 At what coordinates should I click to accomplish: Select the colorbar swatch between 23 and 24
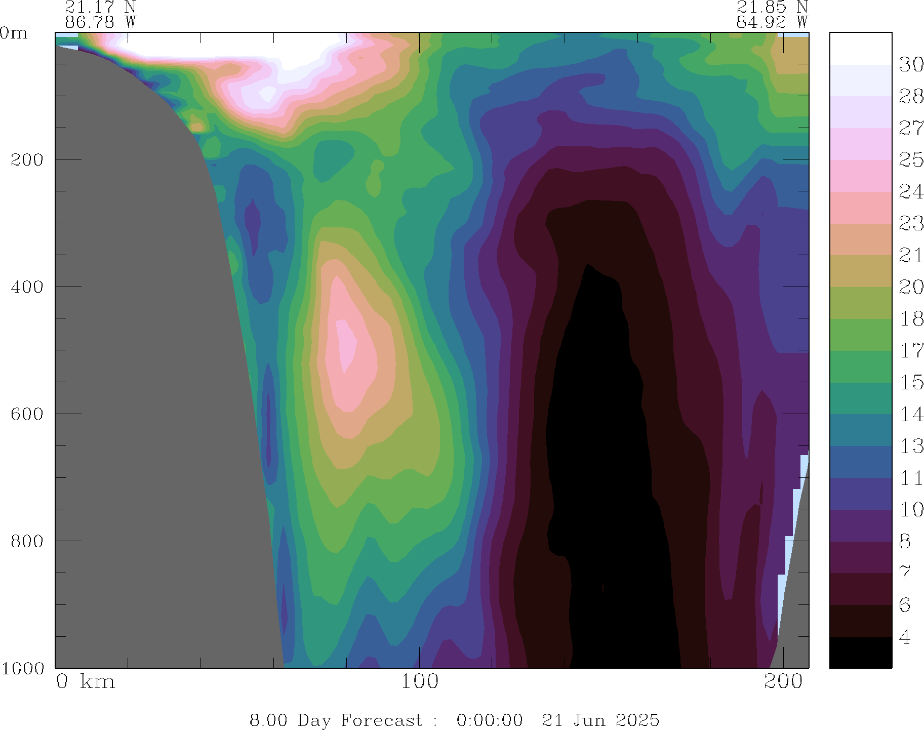tap(860, 208)
